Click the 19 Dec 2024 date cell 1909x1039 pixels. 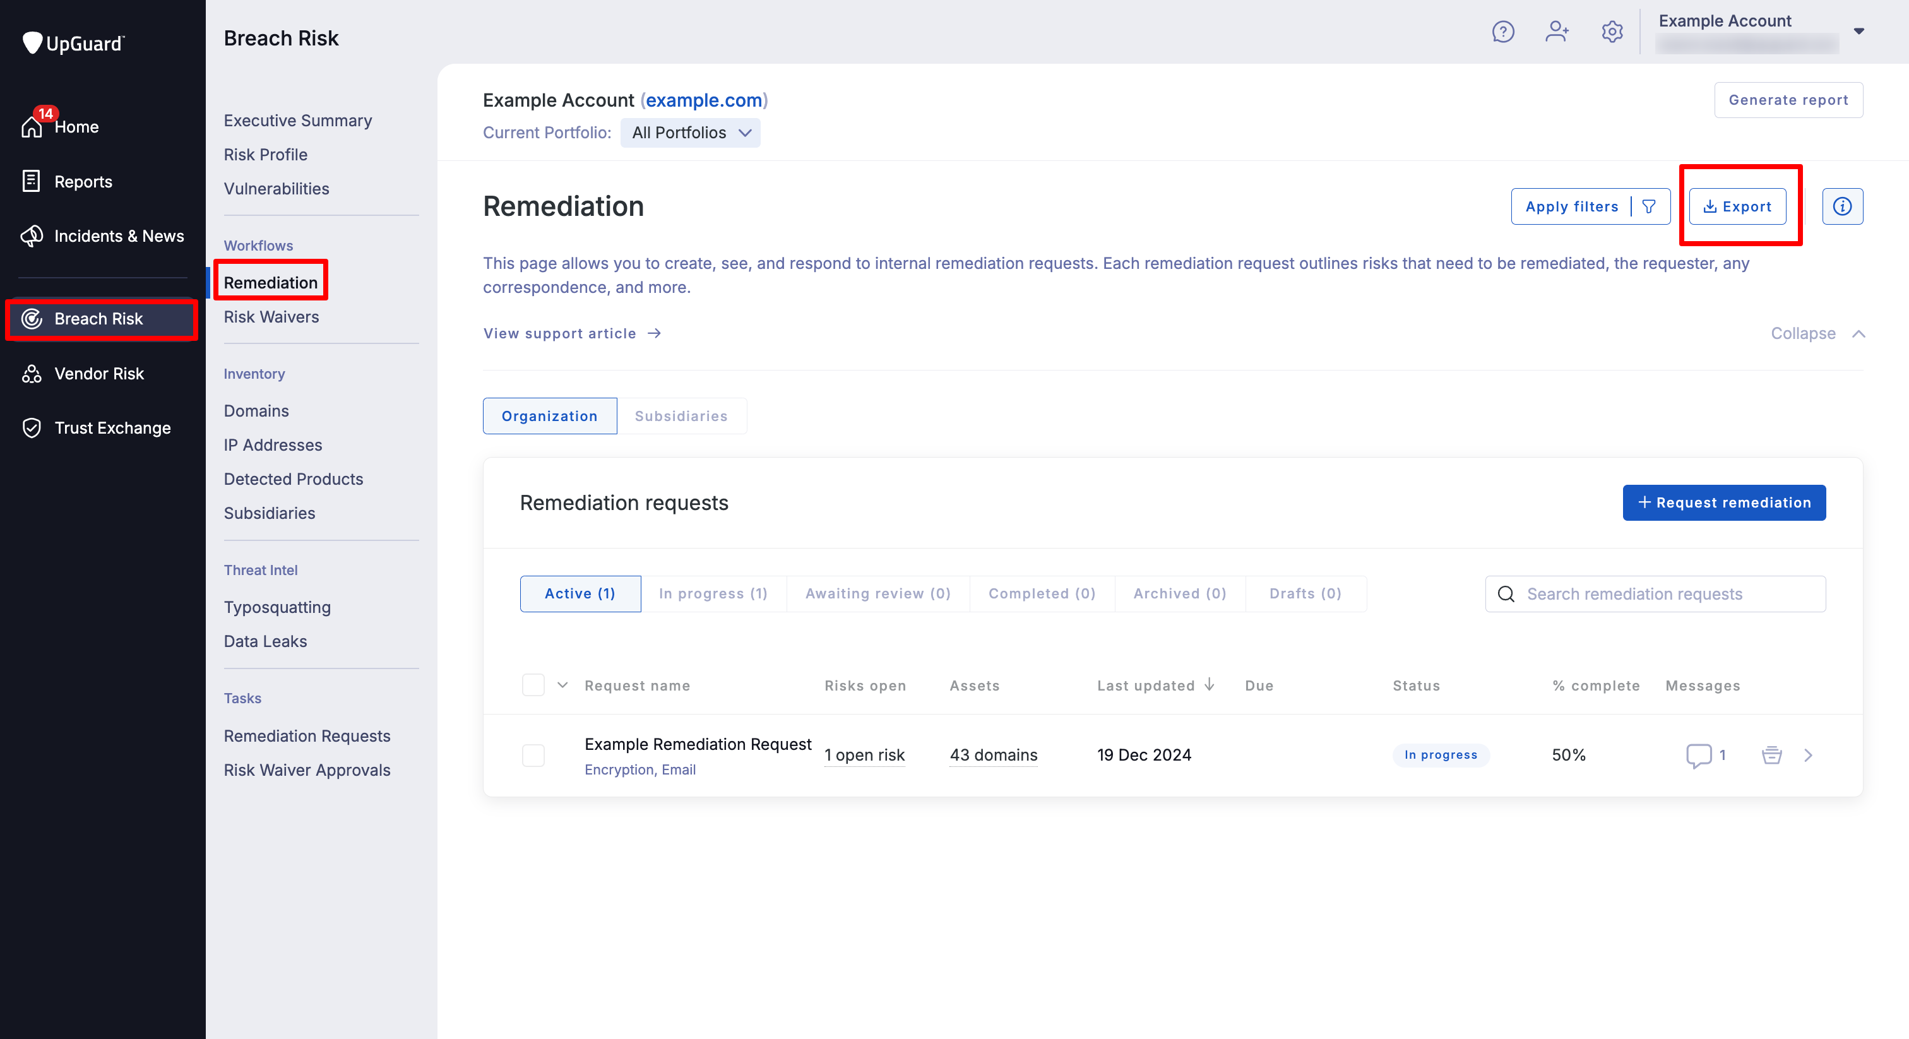tap(1145, 755)
